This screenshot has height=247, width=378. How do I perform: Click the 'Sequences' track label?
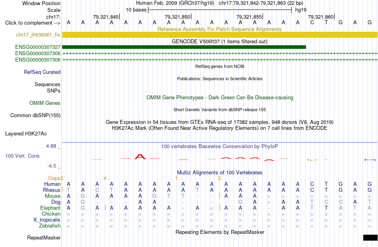pyautogui.click(x=47, y=84)
